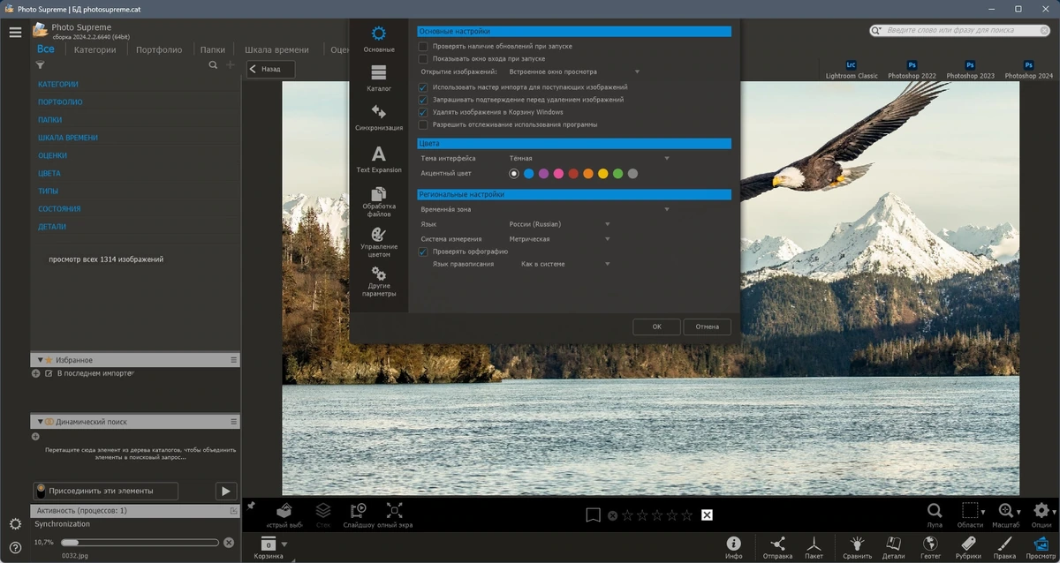The width and height of the screenshot is (1060, 563).
Task: Enable Разрешить отслеживание использования программы
Action: tap(423, 124)
